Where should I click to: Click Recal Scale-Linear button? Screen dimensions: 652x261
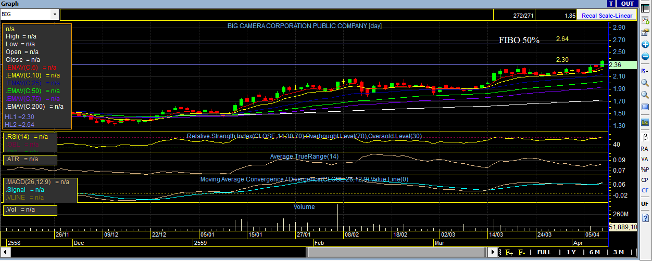[607, 16]
